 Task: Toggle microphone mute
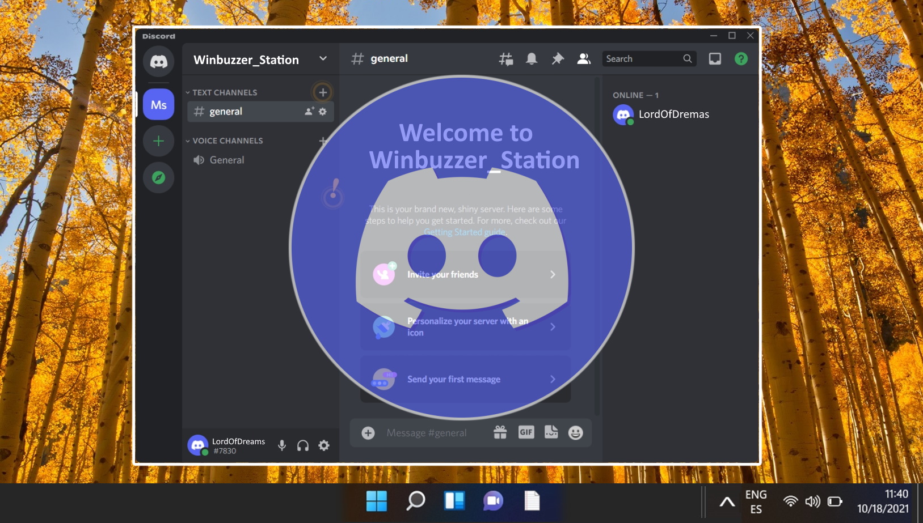[282, 445]
